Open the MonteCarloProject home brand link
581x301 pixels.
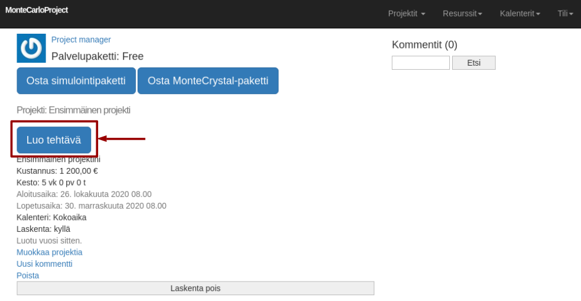point(37,10)
